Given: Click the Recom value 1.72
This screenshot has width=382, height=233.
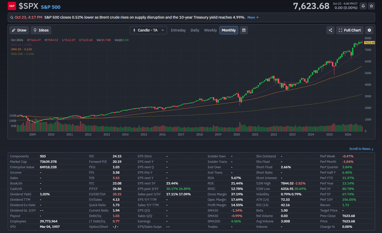Looking at the screenshot, I should coord(346,205).
